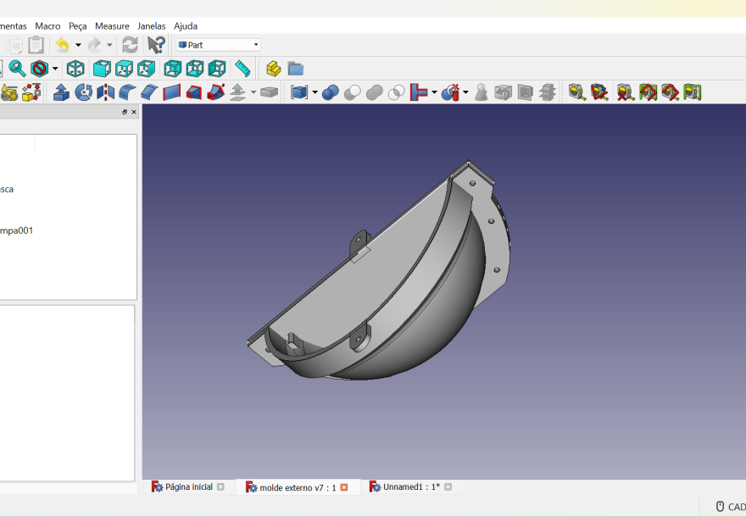Switch to isometric view cube icon

pyautogui.click(x=75, y=69)
